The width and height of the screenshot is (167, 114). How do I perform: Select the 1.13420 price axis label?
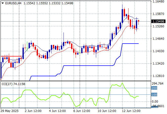[158, 63]
